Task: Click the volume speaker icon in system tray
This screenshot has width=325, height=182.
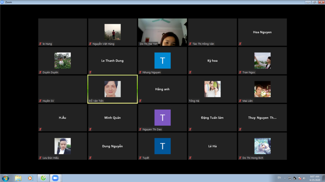Action: (304, 178)
